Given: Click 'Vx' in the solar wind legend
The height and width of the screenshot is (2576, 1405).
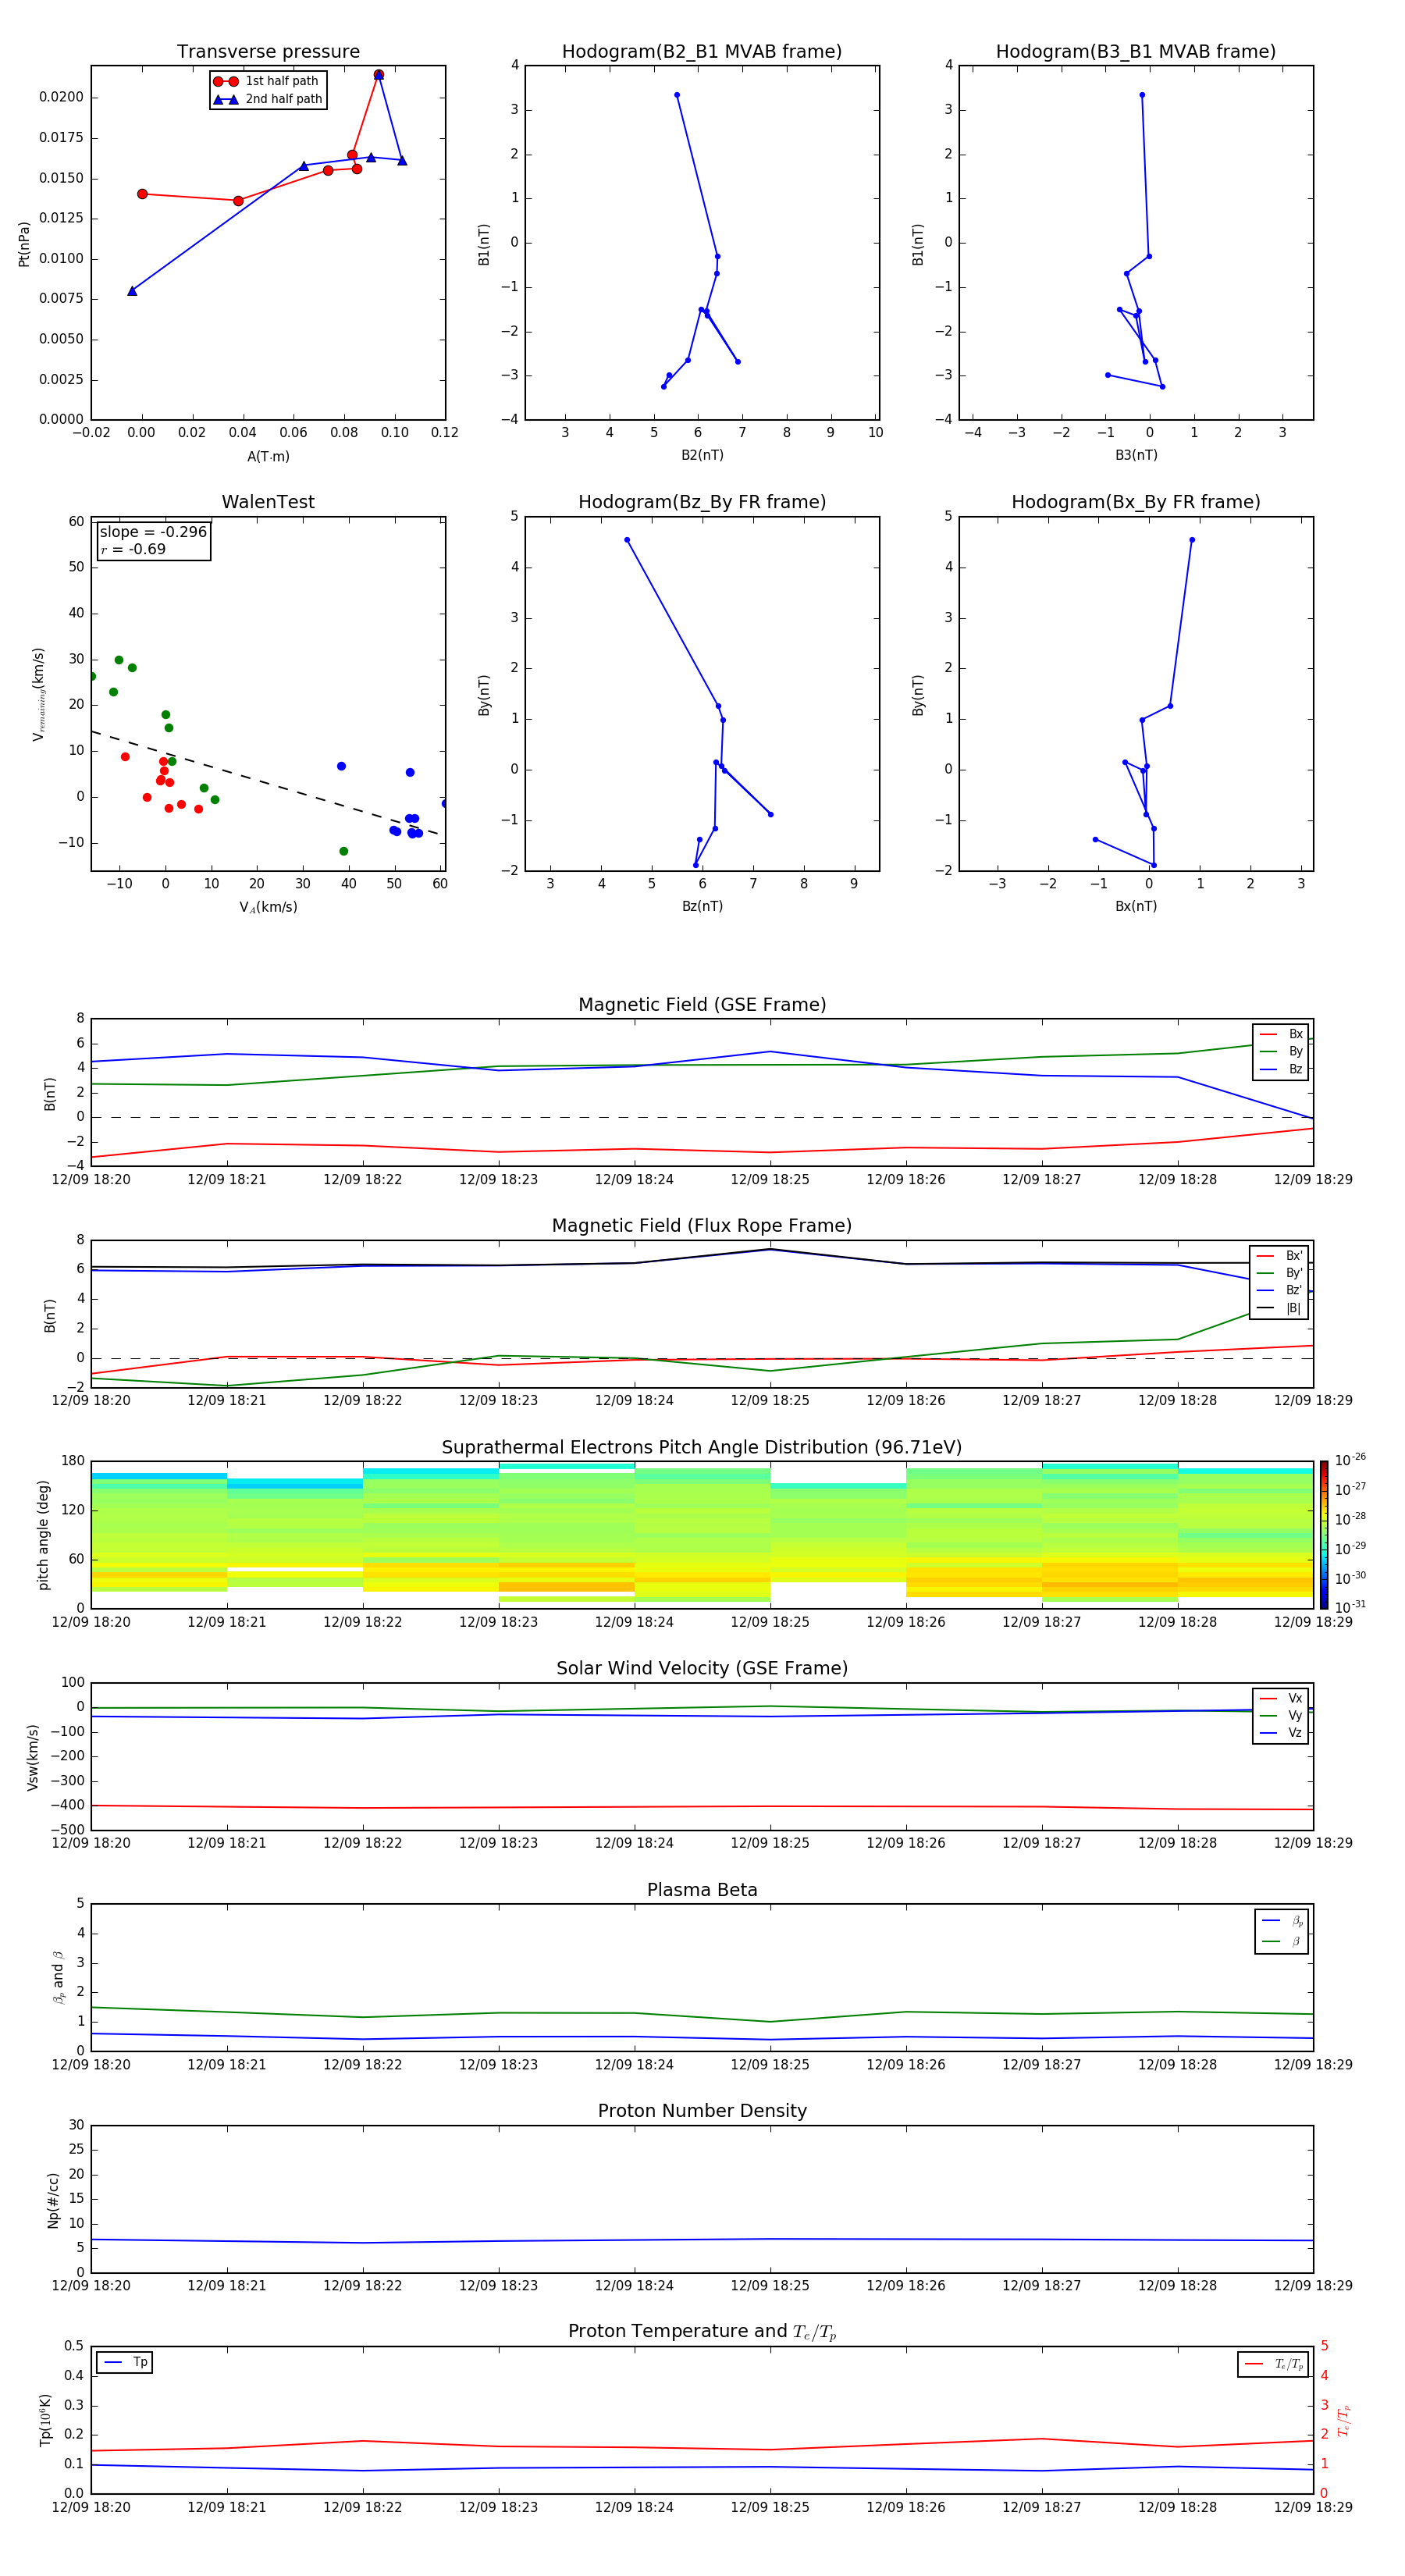Looking at the screenshot, I should click(x=1295, y=1698).
